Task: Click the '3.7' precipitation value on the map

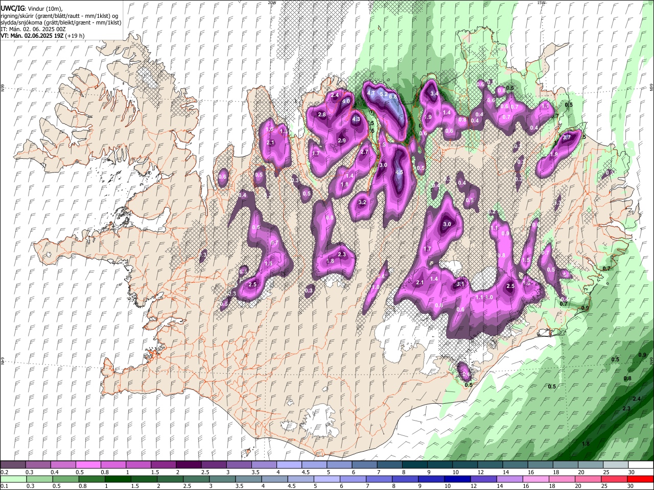Action: 567,138
